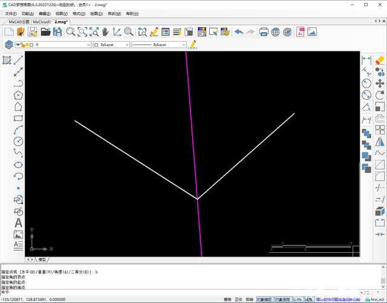The height and width of the screenshot is (303, 387).
Task: Select the zoom window tool
Action: [x=82, y=32]
